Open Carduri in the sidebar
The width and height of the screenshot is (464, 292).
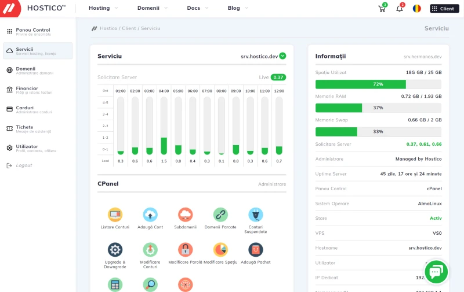[x=38, y=109]
